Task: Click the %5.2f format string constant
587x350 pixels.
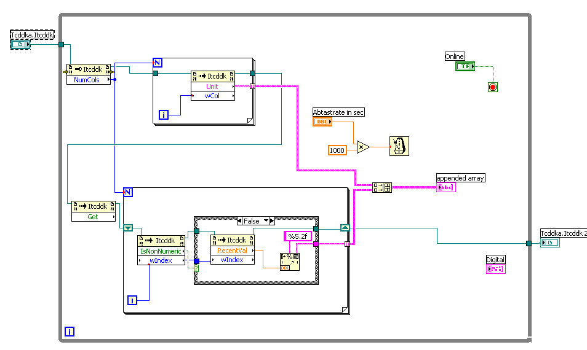Action: (298, 236)
